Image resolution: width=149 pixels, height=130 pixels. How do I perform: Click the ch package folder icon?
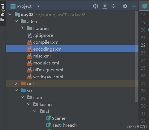[42, 111]
